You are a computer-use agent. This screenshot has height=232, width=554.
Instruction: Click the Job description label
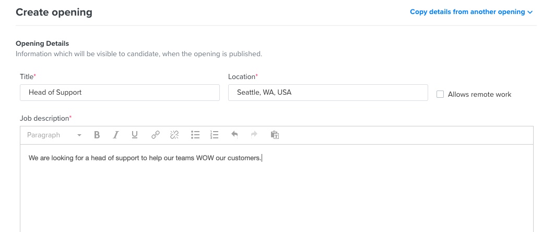44,119
